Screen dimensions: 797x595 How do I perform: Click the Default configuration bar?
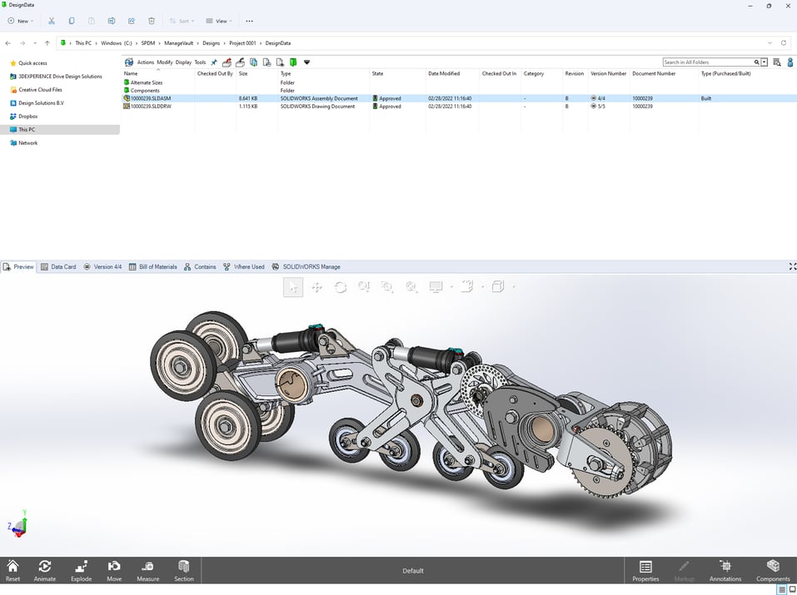click(x=412, y=570)
